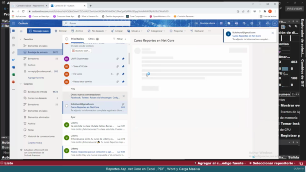306x172 pixels.
Task: Close the new mail notification popup
Action: pos(273,33)
